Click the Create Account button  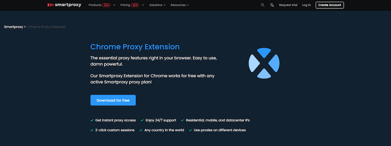(x=330, y=5)
